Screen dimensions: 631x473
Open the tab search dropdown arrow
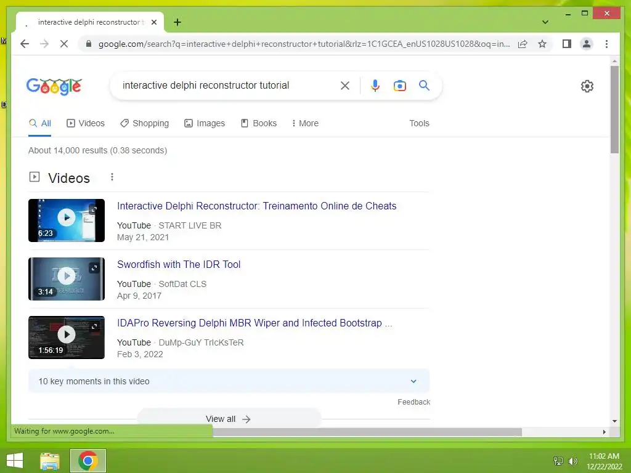tap(545, 22)
